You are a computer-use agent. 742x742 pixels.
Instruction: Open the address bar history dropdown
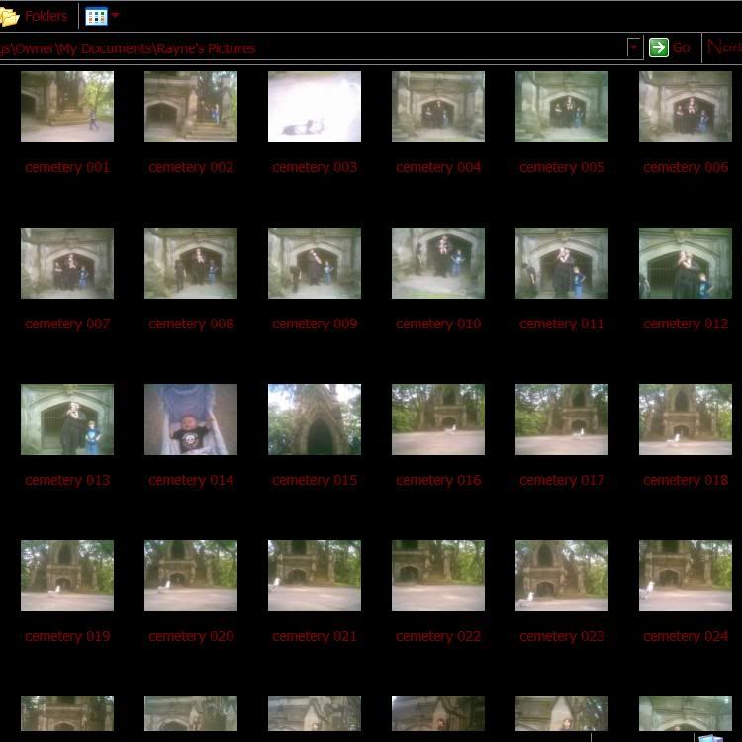pyautogui.click(x=633, y=47)
